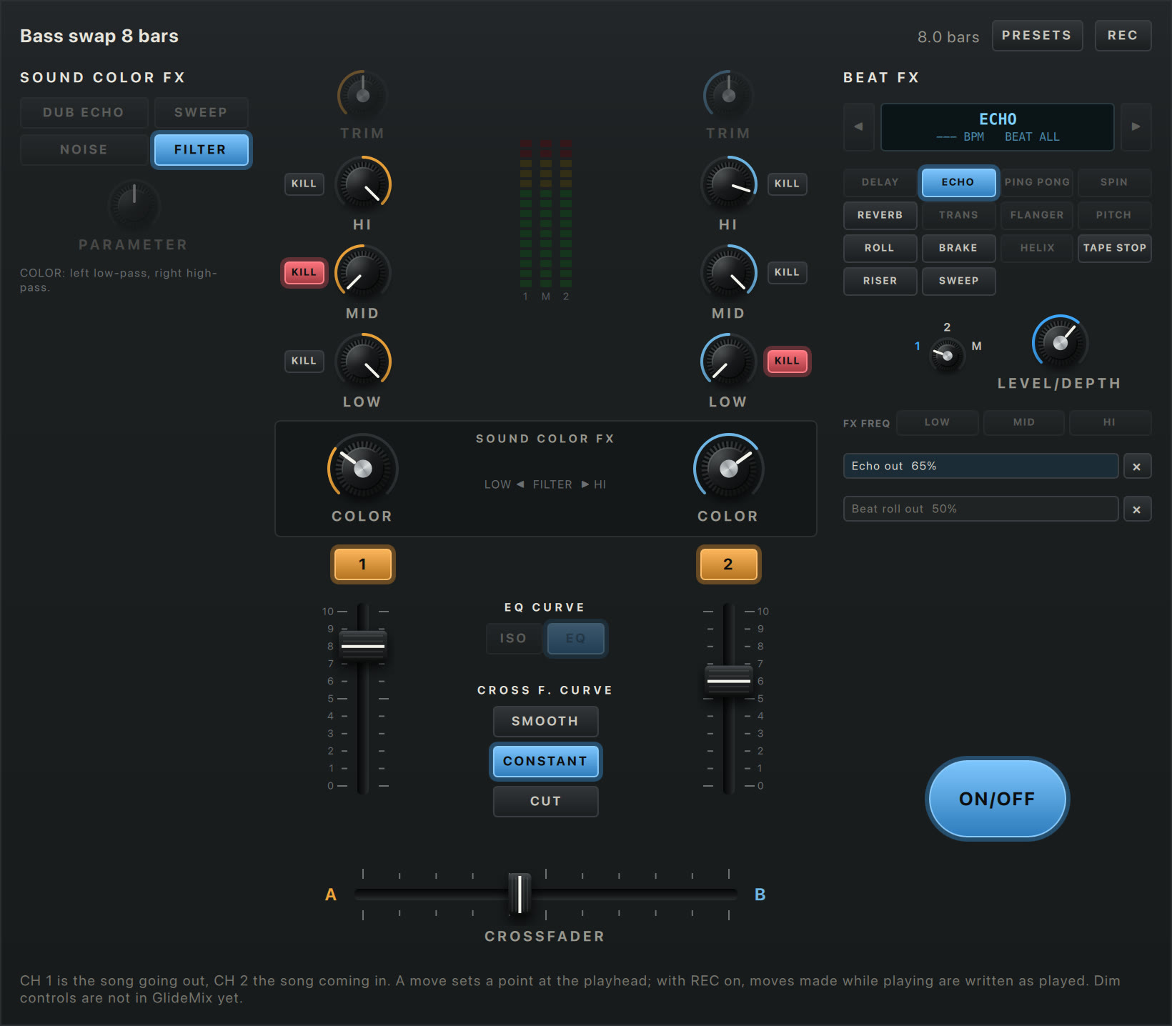The width and height of the screenshot is (1172, 1026).
Task: Select the NOISE sound color effect
Action: coord(84,150)
